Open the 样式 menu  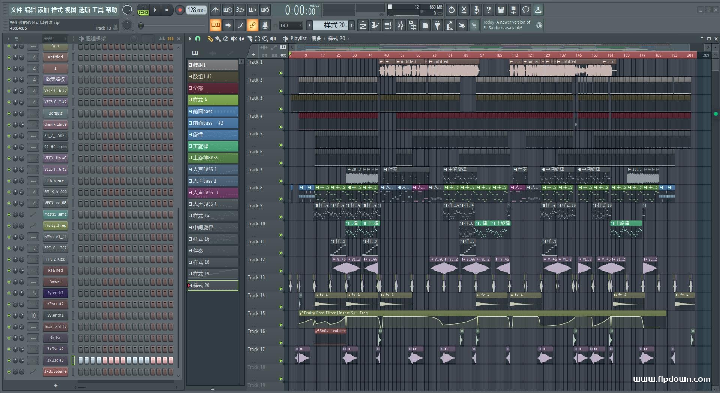[x=57, y=10]
